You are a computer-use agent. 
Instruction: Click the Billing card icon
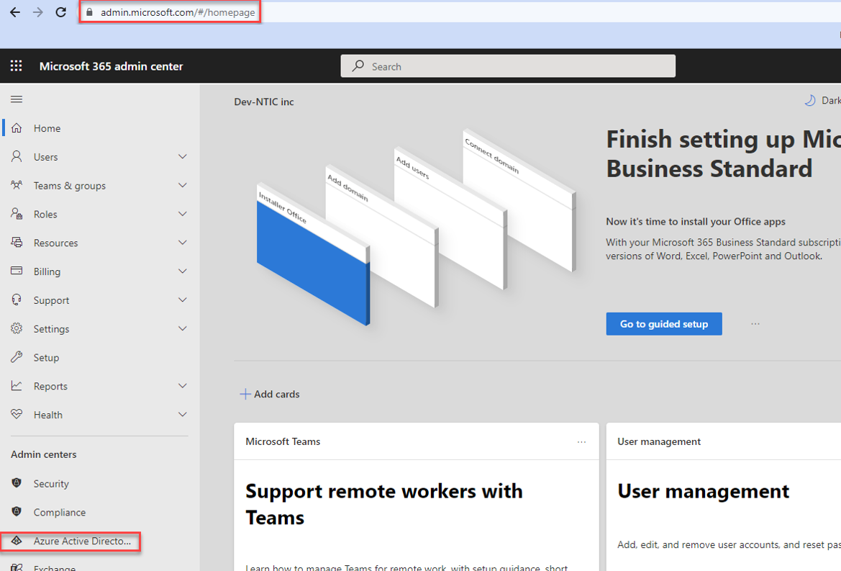tap(17, 271)
